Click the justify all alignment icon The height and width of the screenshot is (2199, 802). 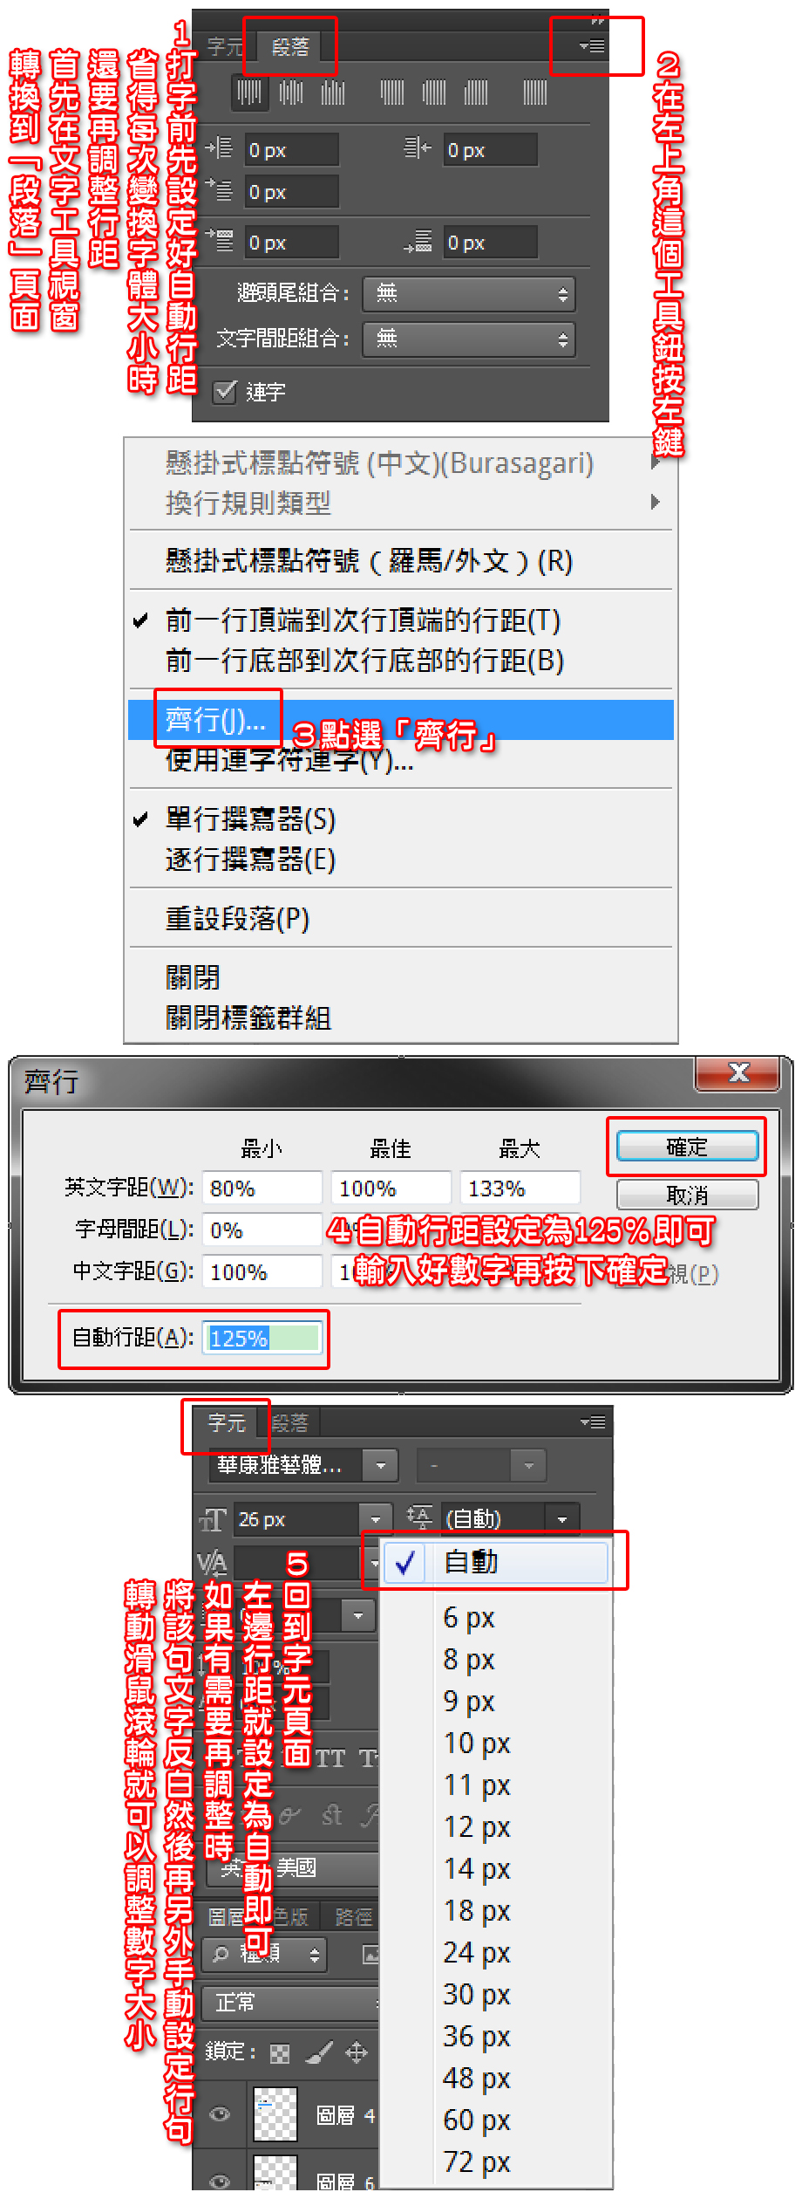tap(535, 92)
